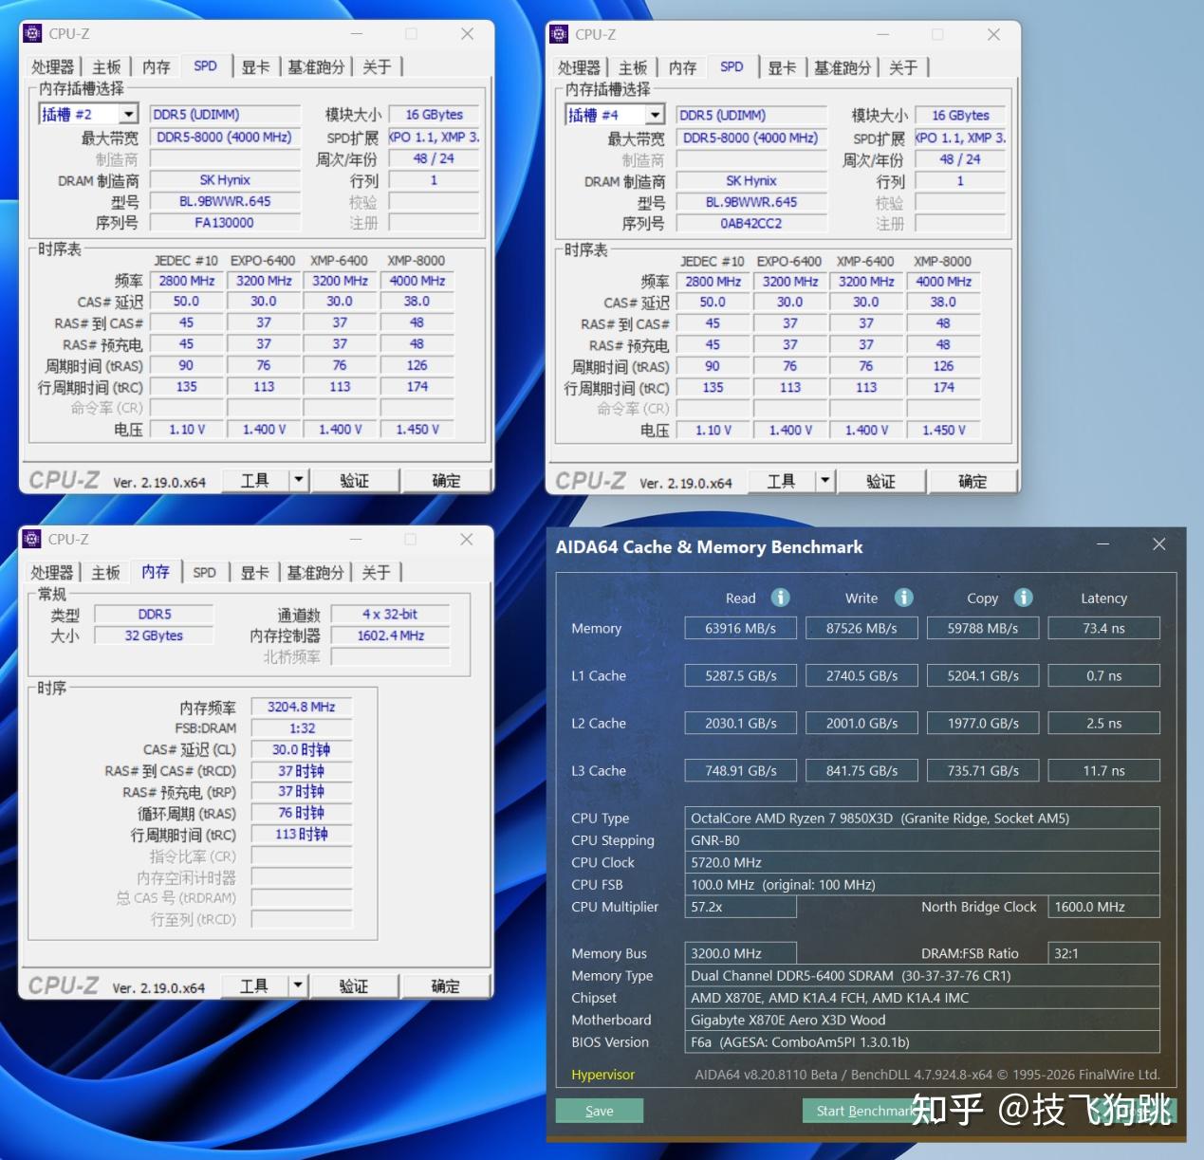The image size is (1204, 1160).
Task: Switch to 基准跑分 tab in slot #4 window
Action: point(843,67)
